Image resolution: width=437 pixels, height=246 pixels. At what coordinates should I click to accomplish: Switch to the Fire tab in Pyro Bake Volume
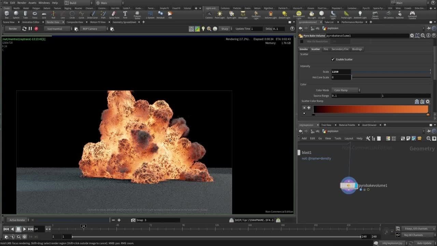click(326, 49)
